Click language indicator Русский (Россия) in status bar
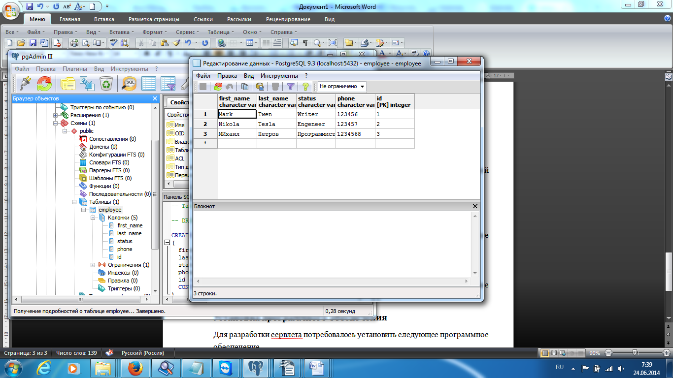The image size is (673, 378). (x=143, y=353)
